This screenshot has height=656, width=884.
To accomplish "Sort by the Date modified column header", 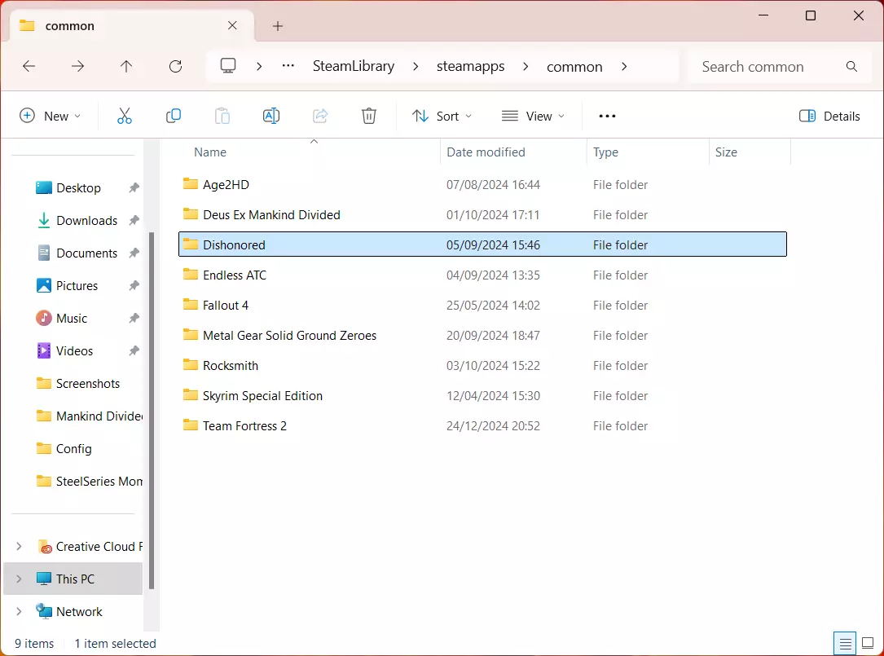I will [486, 152].
